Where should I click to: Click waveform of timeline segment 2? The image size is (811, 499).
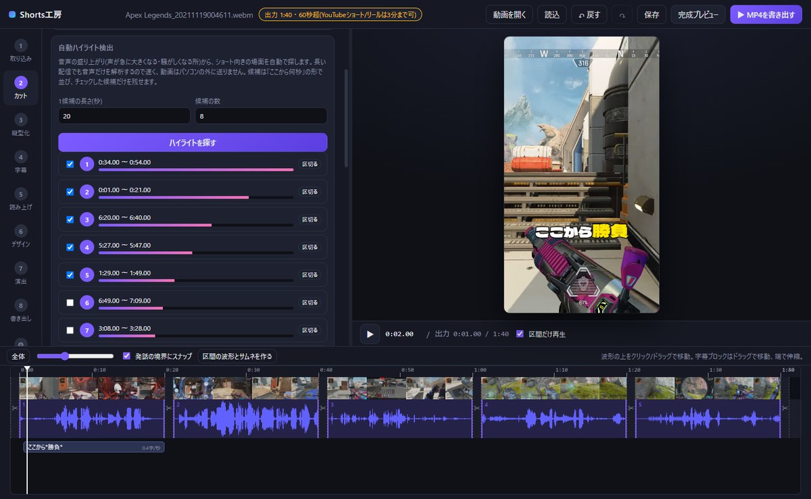click(x=246, y=419)
